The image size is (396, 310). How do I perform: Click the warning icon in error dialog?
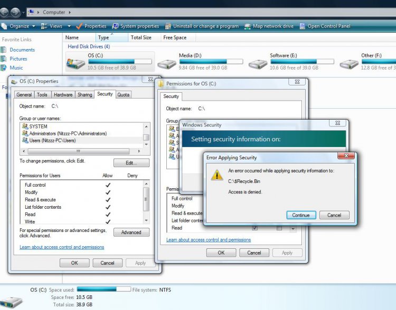pyautogui.click(x=216, y=175)
